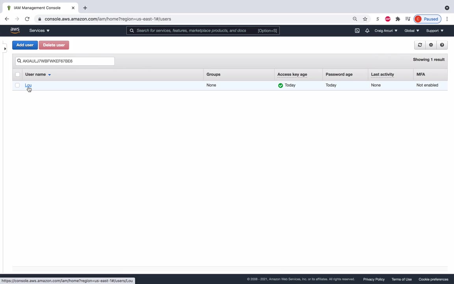
Task: Click the browser forward arrow
Action: 17,19
